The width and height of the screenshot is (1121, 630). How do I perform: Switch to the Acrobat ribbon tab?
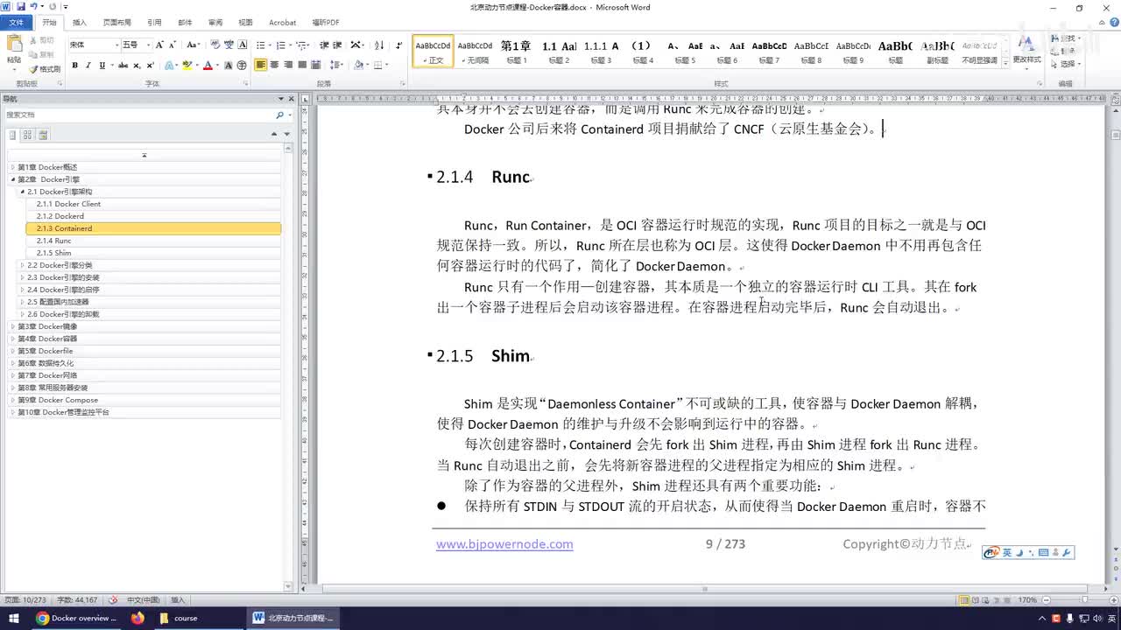coord(282,23)
